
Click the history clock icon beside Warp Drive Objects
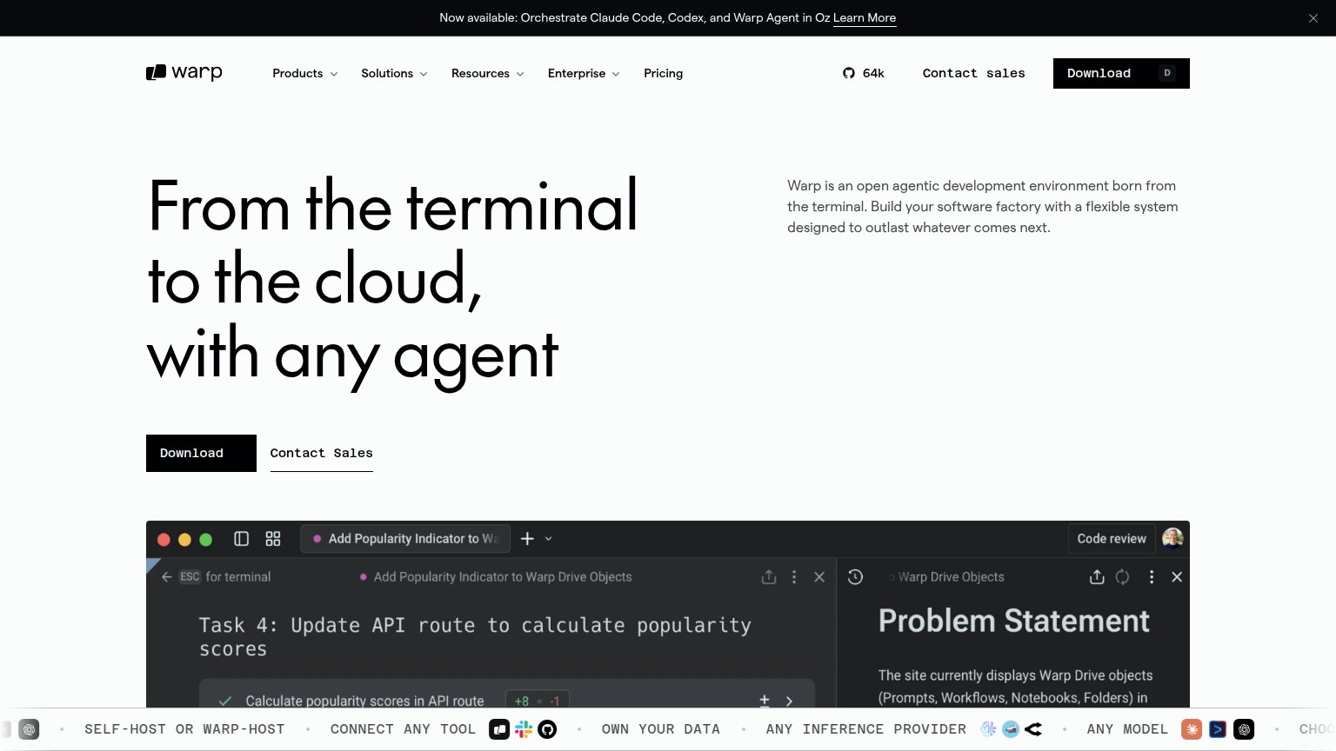tap(856, 576)
